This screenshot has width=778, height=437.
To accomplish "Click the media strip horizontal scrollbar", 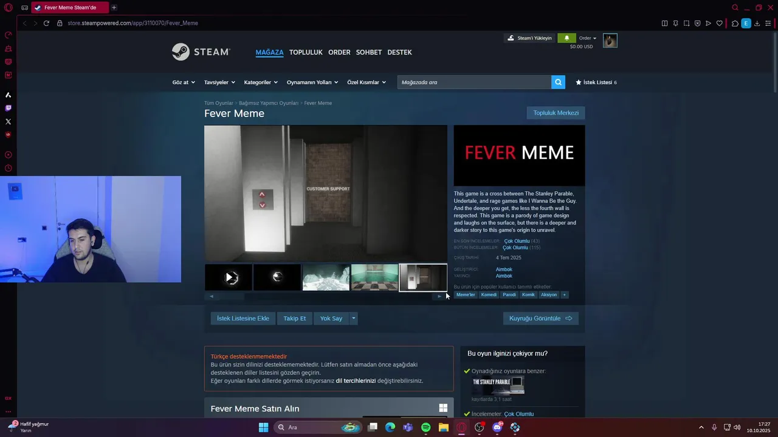I will click(x=325, y=296).
